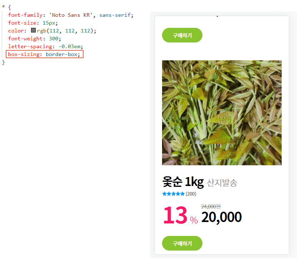Click the font-weight: 300 declaration
This screenshot has width=297, height=267.
(35, 39)
